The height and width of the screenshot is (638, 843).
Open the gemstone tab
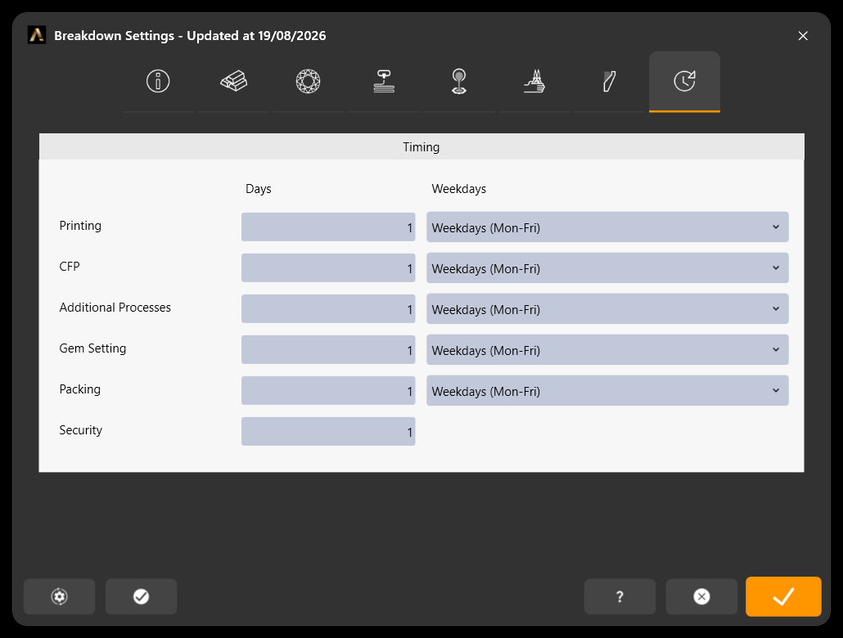[x=308, y=82]
